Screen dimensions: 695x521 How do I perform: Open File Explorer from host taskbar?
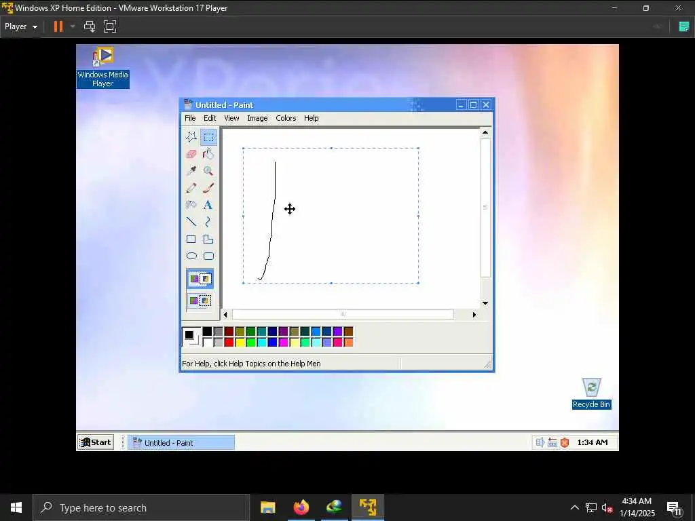[267, 507]
